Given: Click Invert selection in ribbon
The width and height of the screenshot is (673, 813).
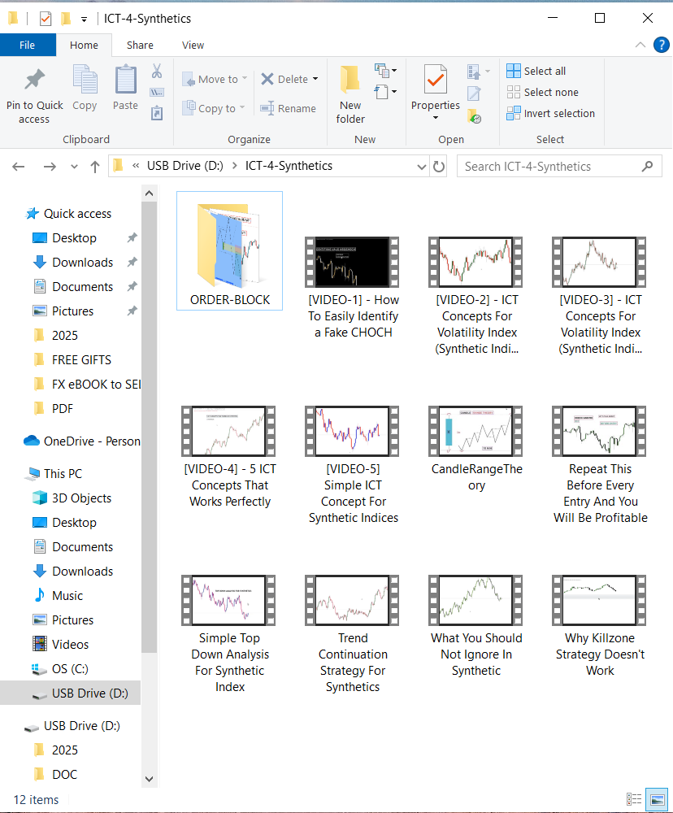Looking at the screenshot, I should (550, 114).
